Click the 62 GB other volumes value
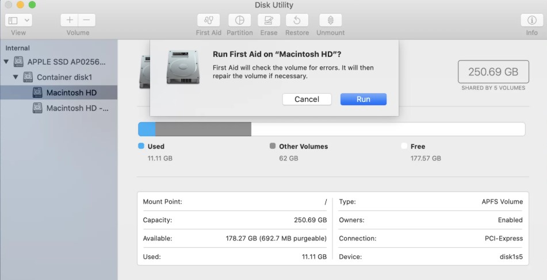The width and height of the screenshot is (547, 280). coord(289,158)
